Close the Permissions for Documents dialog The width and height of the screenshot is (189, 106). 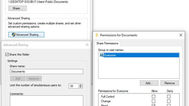[181, 35]
